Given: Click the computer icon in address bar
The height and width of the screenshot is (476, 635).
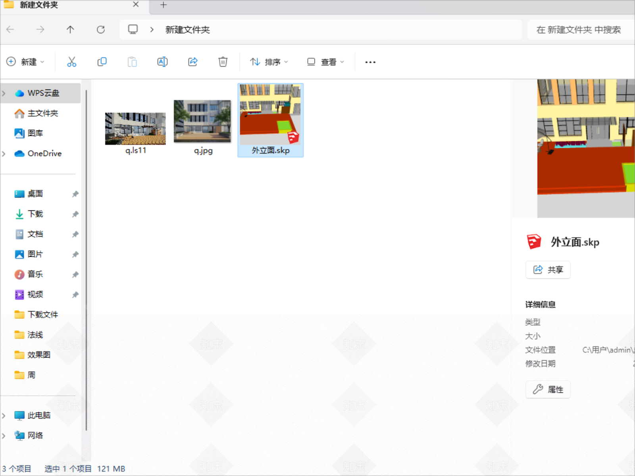Looking at the screenshot, I should click(133, 29).
